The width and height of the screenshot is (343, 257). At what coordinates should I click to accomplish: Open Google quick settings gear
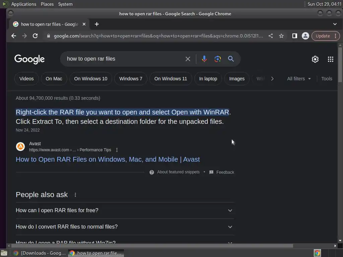point(315,59)
